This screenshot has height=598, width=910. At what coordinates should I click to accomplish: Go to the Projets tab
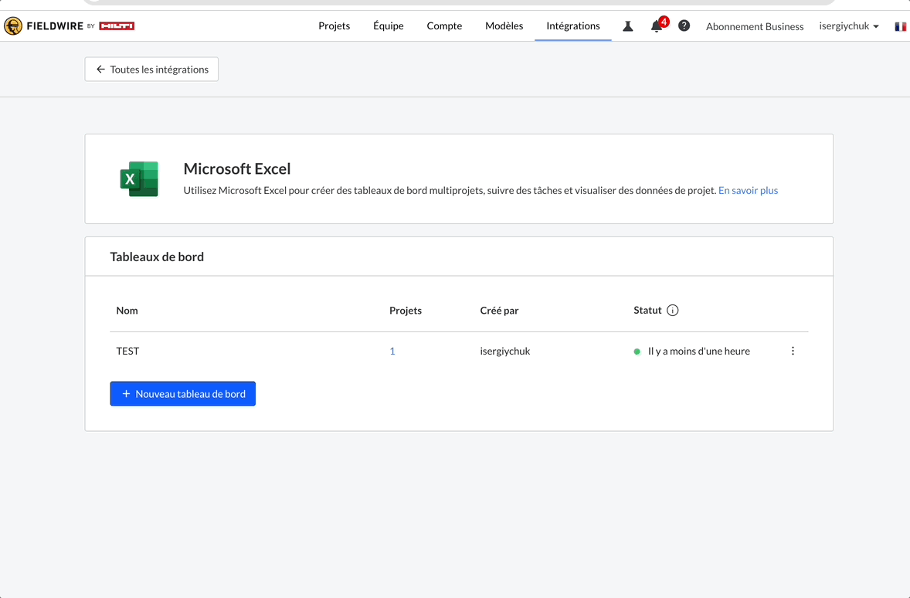click(334, 26)
